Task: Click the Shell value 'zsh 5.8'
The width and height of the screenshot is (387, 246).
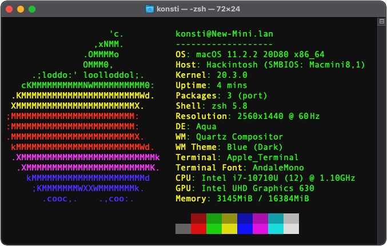Action: click(230, 106)
